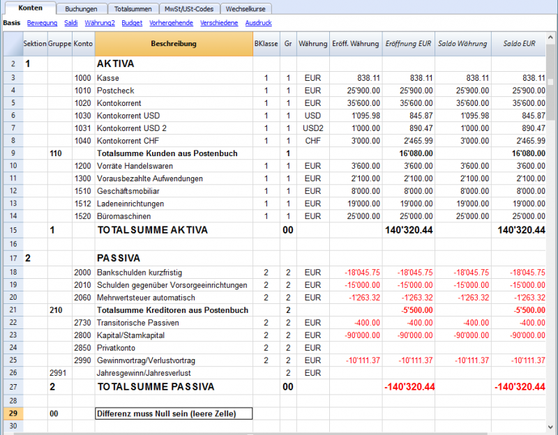Click the Saldo EUR column header
Screen dimensions: 558x435
click(x=518, y=44)
